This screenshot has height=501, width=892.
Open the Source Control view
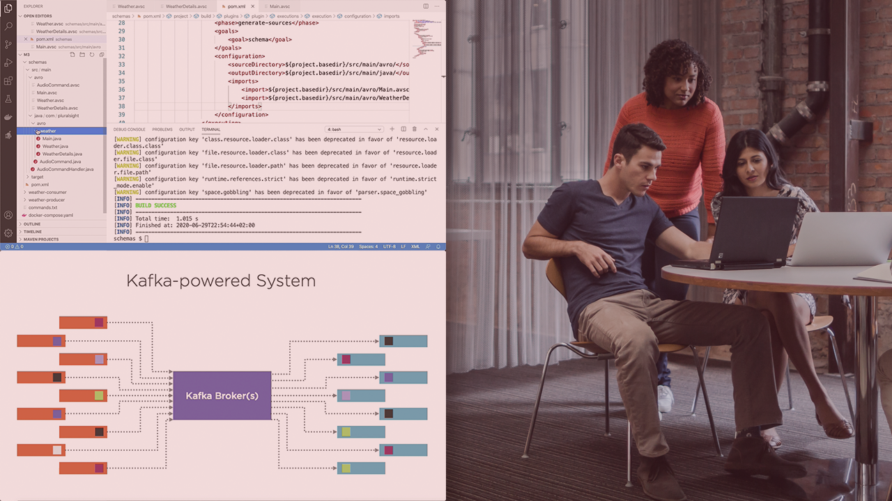[8, 45]
